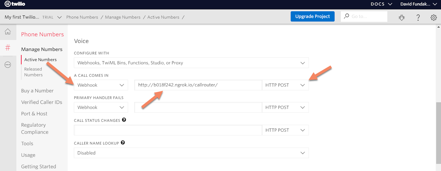Go to Active Numbers breadcrumb
The image size is (441, 171).
point(163,17)
